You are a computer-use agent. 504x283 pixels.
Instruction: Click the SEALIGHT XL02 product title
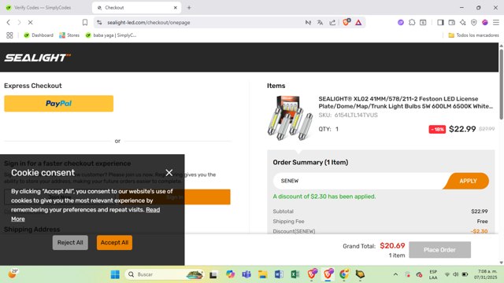click(406, 102)
